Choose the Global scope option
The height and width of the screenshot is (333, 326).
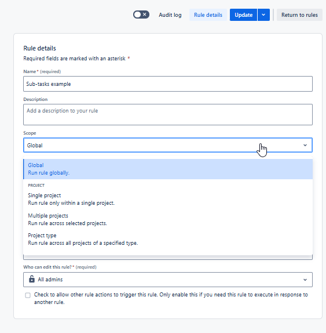168,169
